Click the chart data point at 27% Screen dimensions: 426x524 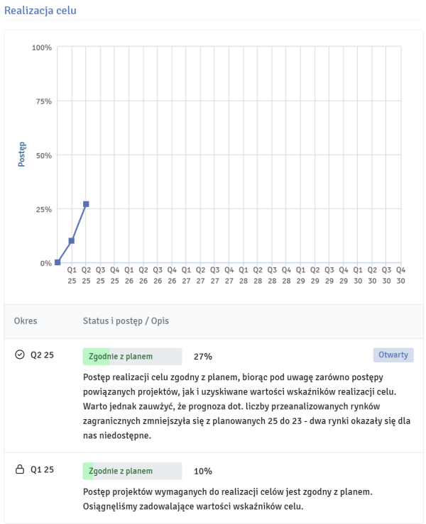click(x=86, y=204)
